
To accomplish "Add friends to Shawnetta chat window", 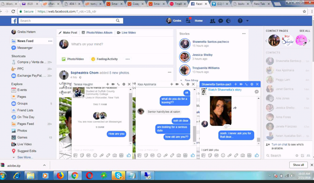I will tap(236, 84).
